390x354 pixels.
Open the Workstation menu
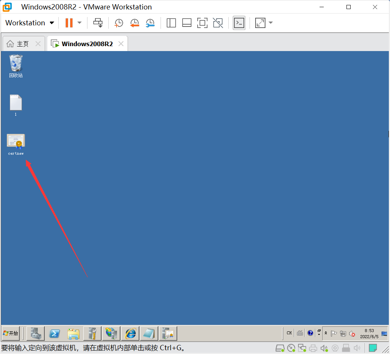pyautogui.click(x=30, y=23)
